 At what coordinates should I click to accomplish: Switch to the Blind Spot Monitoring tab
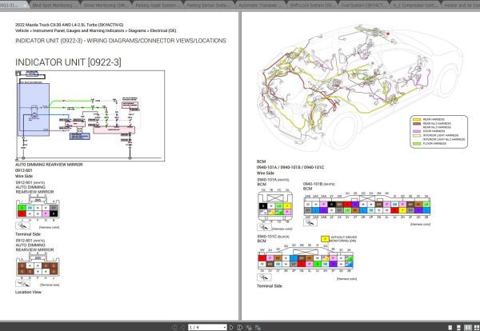pyautogui.click(x=53, y=5)
